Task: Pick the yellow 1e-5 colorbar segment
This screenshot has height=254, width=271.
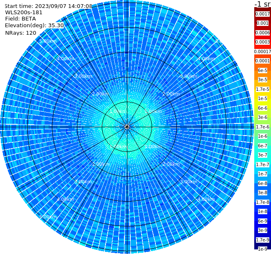Action: (x=263, y=98)
